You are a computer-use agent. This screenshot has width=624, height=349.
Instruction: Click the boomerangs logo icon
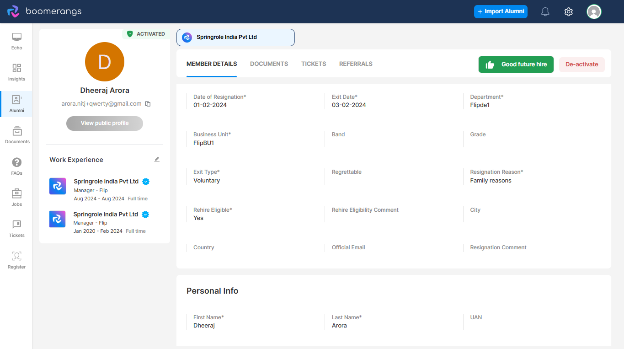[x=13, y=11]
